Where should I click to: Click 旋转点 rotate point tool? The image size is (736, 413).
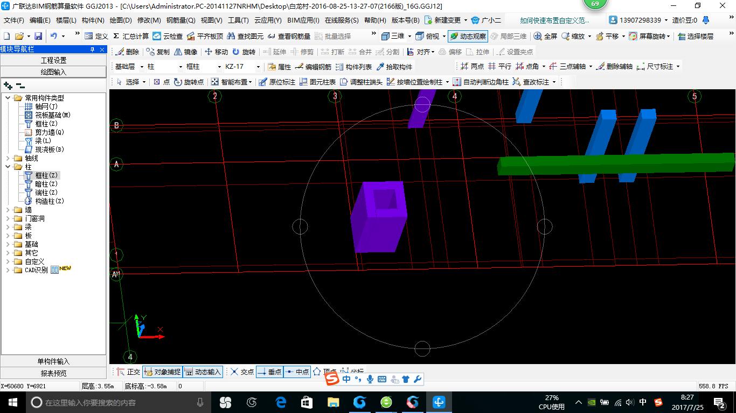pos(189,82)
